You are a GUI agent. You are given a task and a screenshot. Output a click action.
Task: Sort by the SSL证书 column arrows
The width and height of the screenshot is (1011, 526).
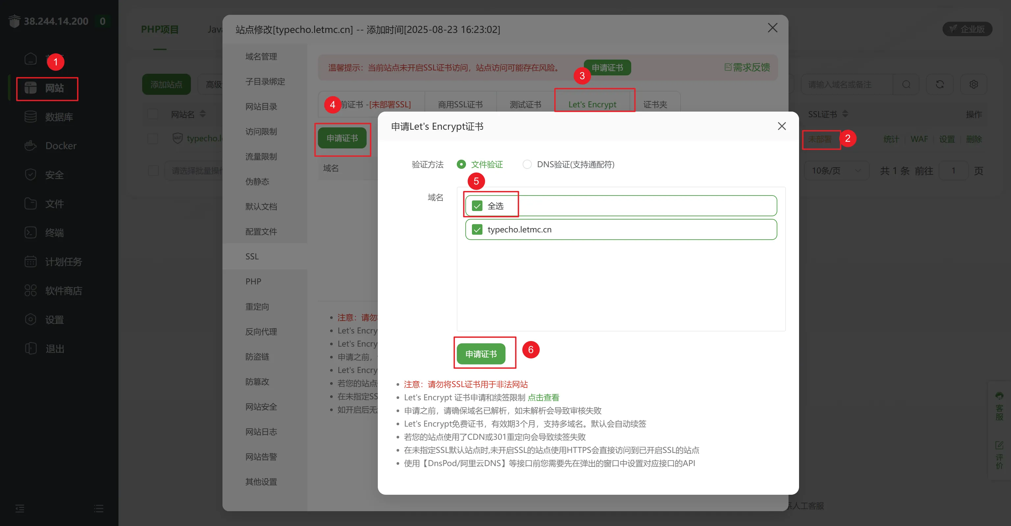(845, 114)
